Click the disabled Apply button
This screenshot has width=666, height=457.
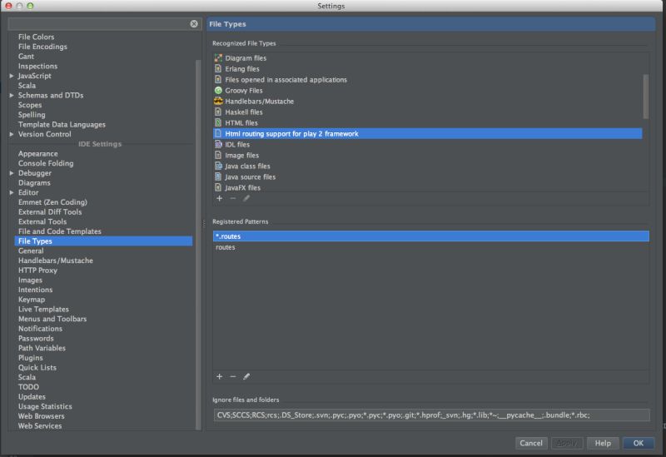pos(567,443)
